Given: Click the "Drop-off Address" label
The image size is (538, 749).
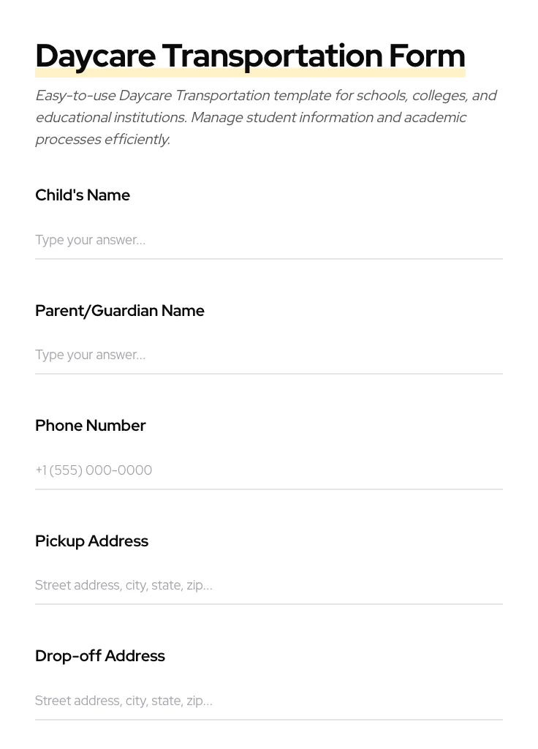Looking at the screenshot, I should 100,656.
